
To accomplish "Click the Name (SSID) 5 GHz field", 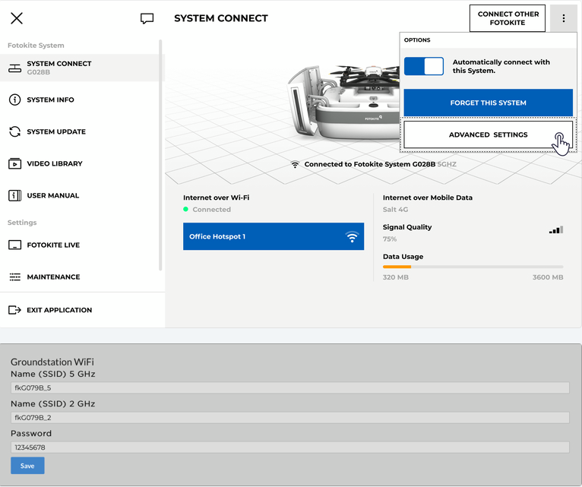I will tap(289, 388).
